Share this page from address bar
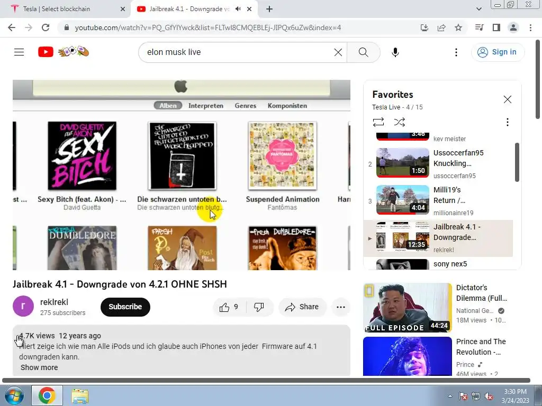The width and height of the screenshot is (542, 406). pyautogui.click(x=441, y=27)
